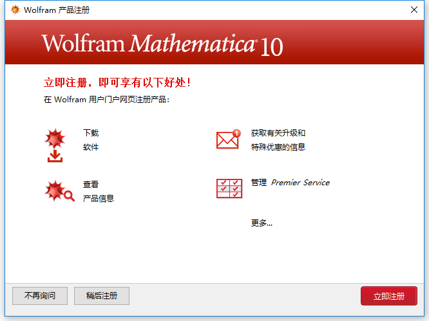429x321 pixels.
Task: Click the 在 Wolfram 用户门户网页注册产品 line
Action: [x=106, y=100]
